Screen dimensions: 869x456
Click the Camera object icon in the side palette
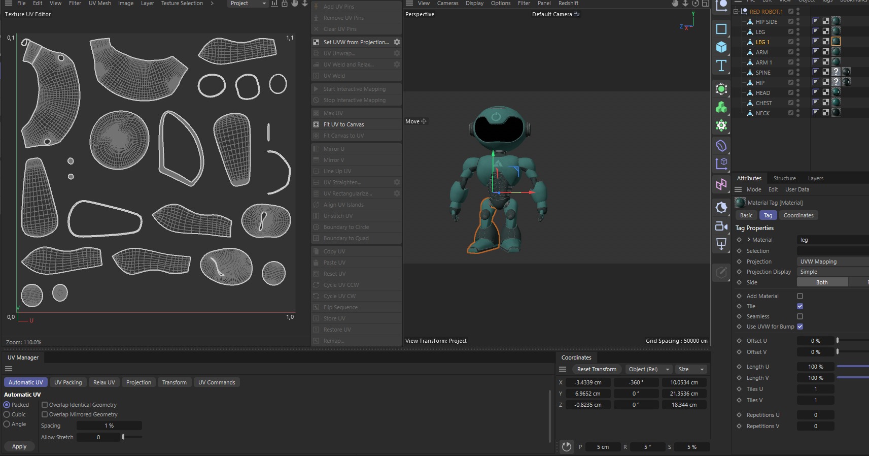(x=721, y=226)
